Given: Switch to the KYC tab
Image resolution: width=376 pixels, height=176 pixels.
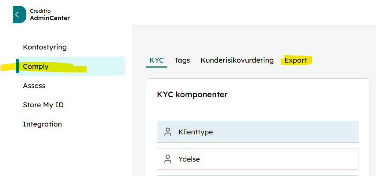Looking at the screenshot, I should (156, 60).
